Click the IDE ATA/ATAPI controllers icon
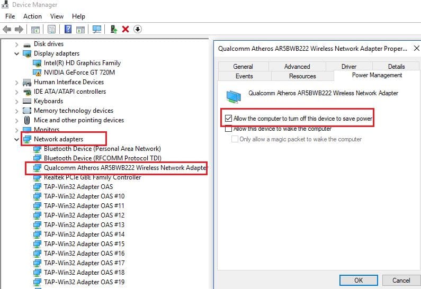The height and width of the screenshot is (289, 421). (27, 92)
